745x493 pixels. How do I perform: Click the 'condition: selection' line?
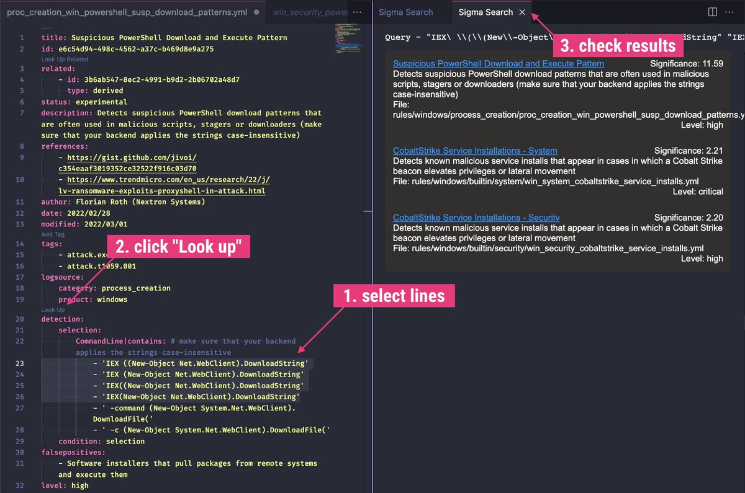click(x=101, y=442)
